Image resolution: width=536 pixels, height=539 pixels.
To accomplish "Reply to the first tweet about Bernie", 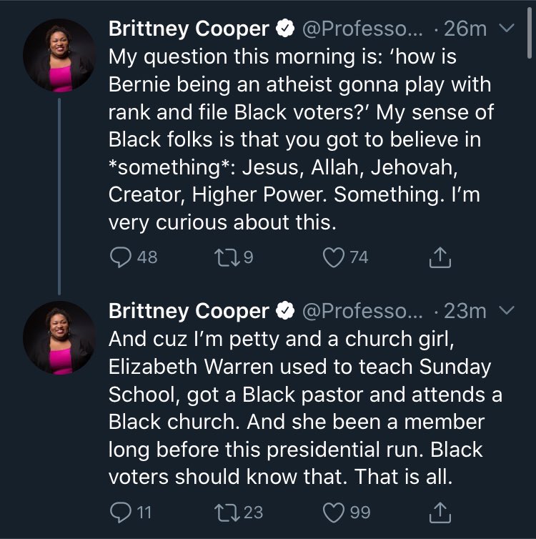I will (x=120, y=257).
